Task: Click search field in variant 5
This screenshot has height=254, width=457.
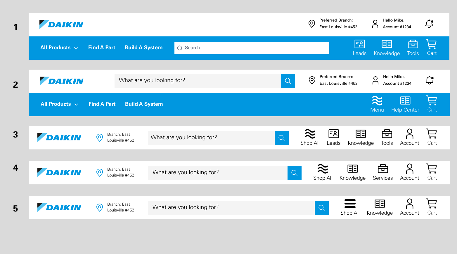Action: pos(231,208)
